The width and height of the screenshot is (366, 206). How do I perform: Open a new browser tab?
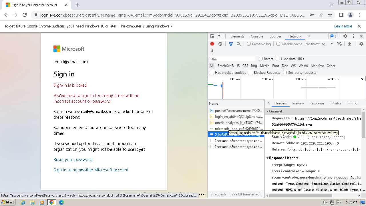point(77,5)
